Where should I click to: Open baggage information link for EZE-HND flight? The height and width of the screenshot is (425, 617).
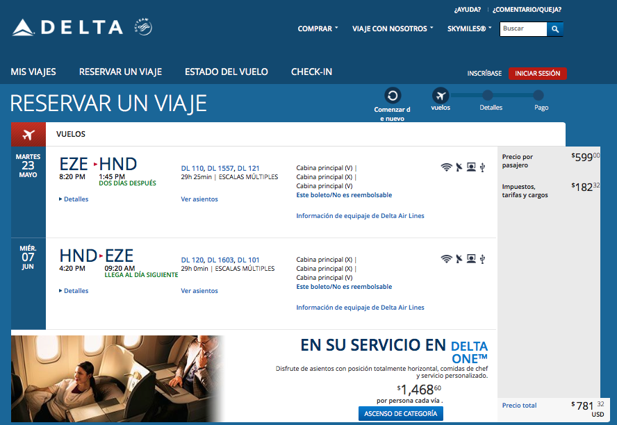click(360, 216)
